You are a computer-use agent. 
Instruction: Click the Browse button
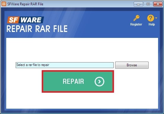pyautogui.click(x=132, y=65)
